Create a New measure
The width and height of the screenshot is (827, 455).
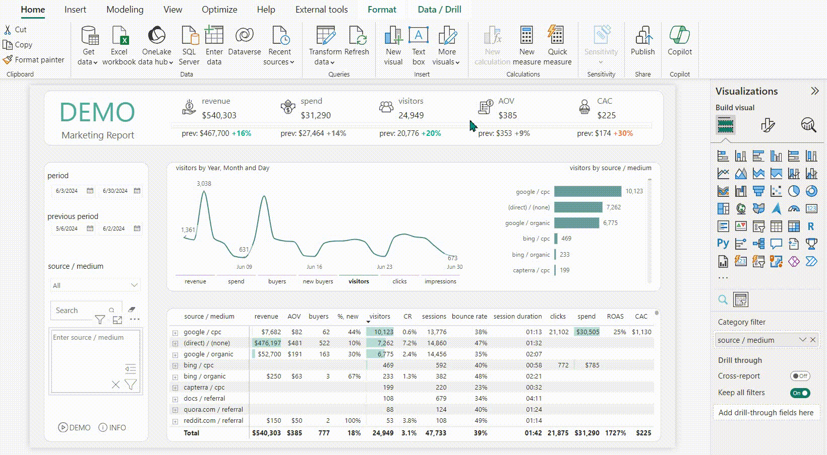click(526, 43)
